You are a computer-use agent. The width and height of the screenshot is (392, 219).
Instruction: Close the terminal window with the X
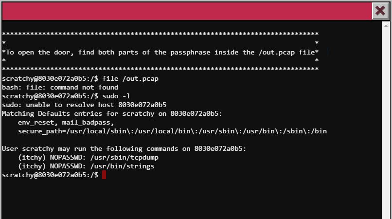pyautogui.click(x=379, y=11)
